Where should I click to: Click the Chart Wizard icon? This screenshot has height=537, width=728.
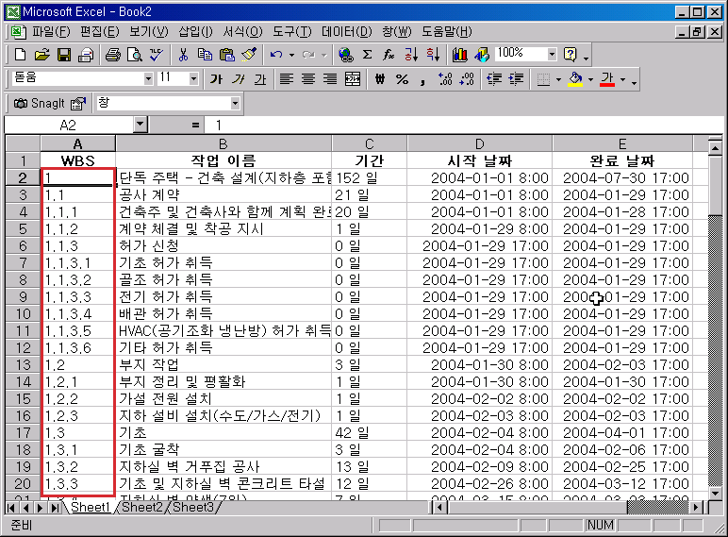coord(460,55)
